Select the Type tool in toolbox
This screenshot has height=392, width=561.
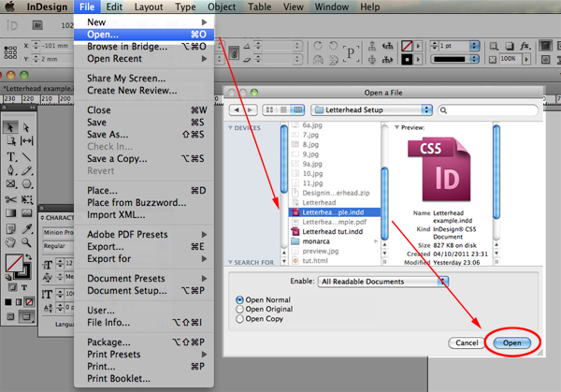10,157
